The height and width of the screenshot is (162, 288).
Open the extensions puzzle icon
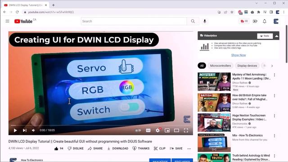[x=259, y=12]
